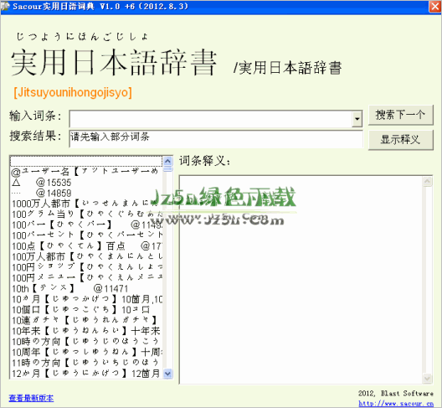Image resolution: width=442 pixels, height=408 pixels.
Task: Select the 12か月 entry
Action: 86,374
